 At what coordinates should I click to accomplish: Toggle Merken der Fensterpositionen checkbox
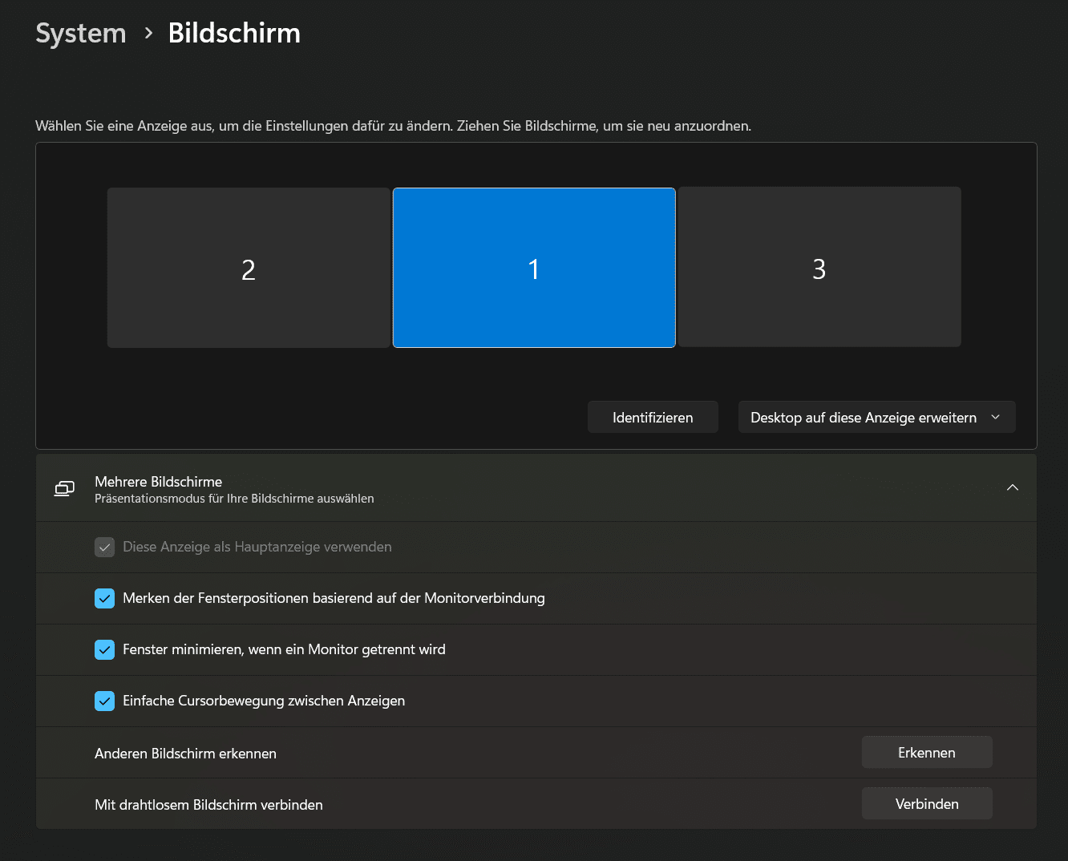[104, 598]
